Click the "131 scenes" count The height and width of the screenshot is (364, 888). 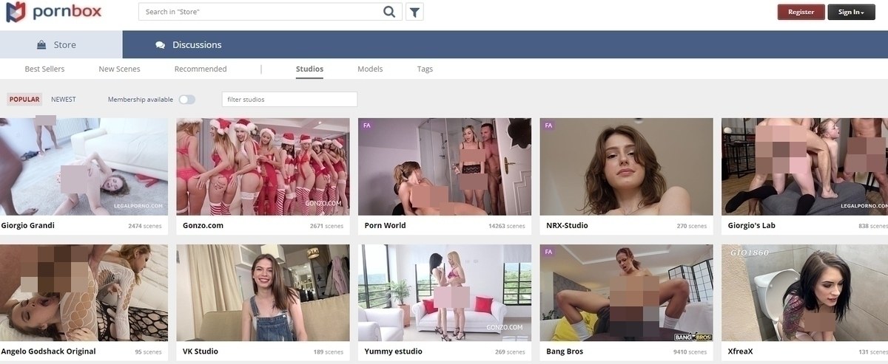click(874, 352)
